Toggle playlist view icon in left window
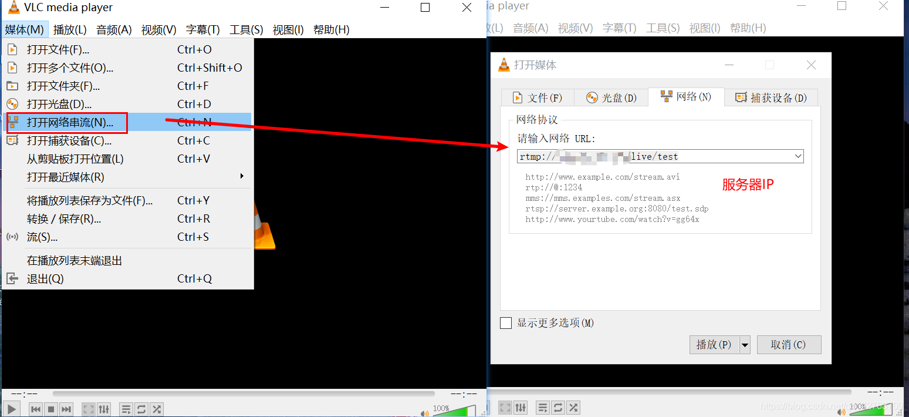 pyautogui.click(x=126, y=409)
